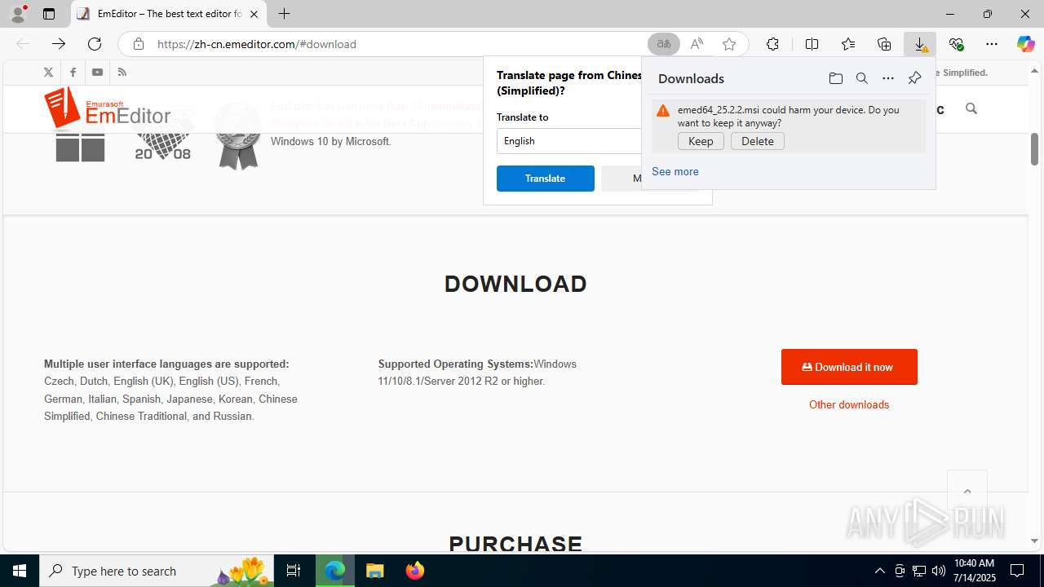Add this page to favorites star
The image size is (1044, 587).
729,44
